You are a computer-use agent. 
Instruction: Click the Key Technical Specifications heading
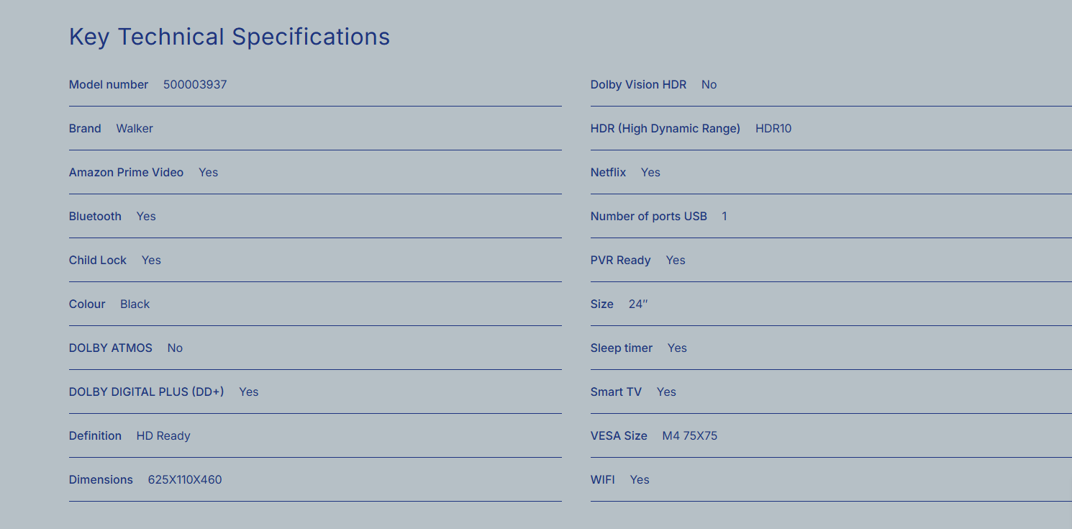click(230, 37)
